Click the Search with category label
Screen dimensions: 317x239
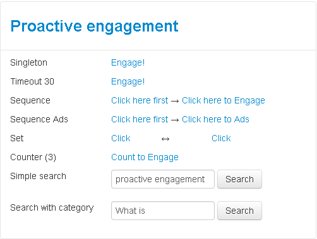point(52,207)
